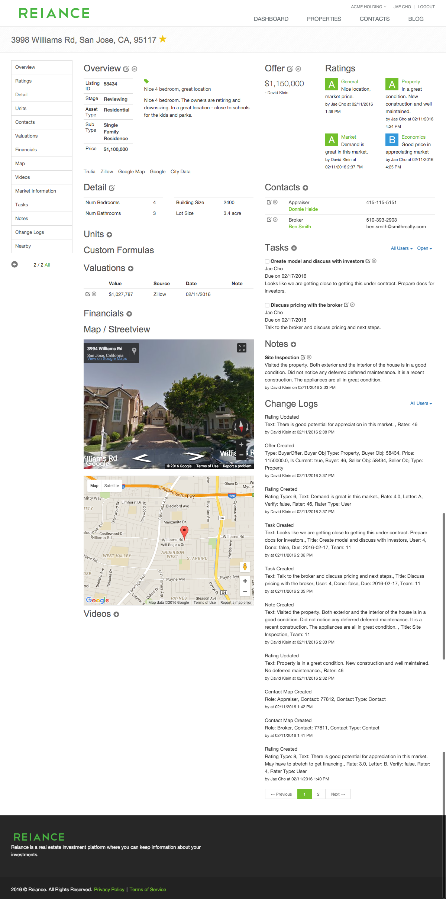Mark 'Discuss pricing with the broker' as done
Viewport: 446px width, 899px height.
click(x=267, y=305)
